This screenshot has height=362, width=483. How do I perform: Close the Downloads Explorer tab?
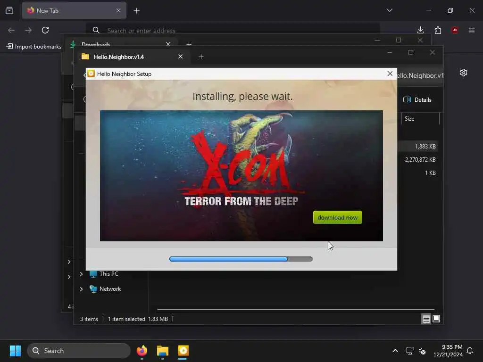(168, 44)
